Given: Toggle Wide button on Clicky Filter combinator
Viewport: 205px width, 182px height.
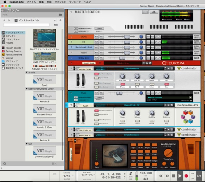Looking at the screenshot, I should tap(167, 84).
